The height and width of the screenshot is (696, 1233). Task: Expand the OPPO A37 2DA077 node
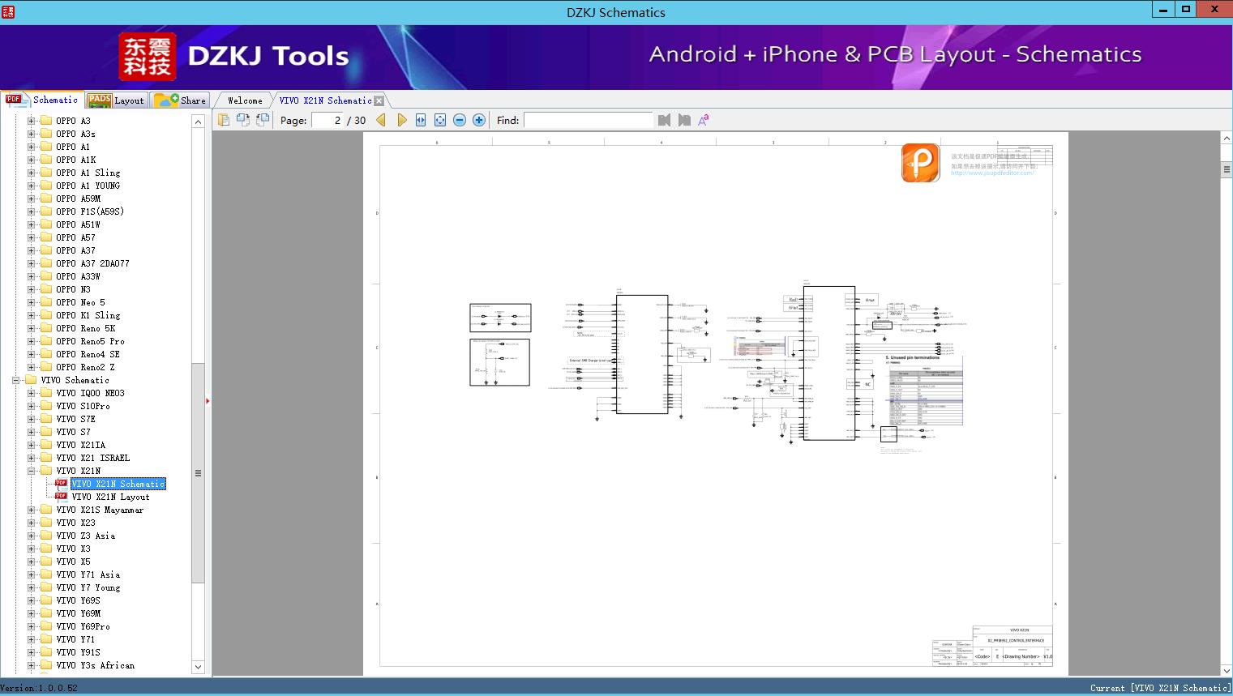pos(31,263)
